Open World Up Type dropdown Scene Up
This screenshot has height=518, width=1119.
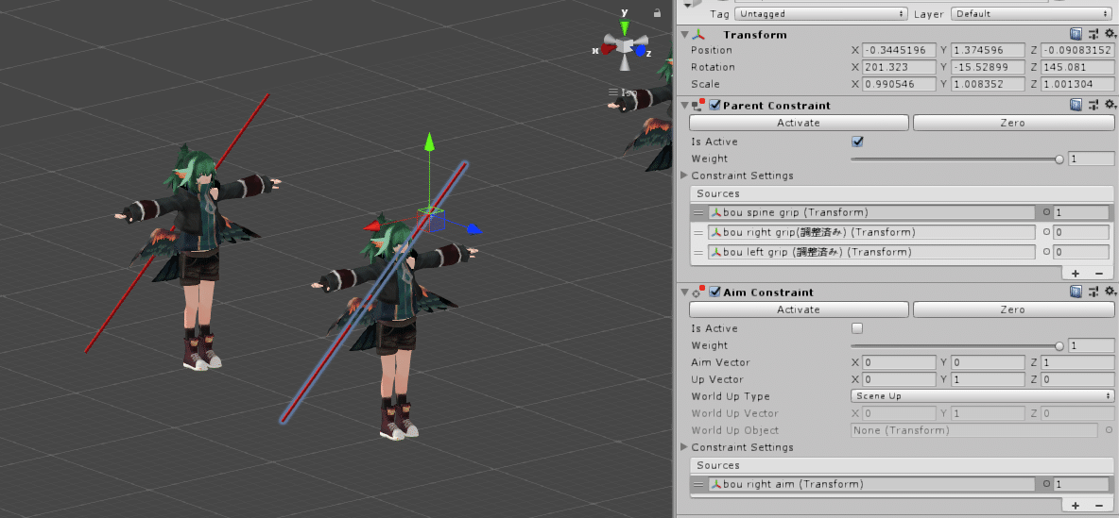[x=982, y=396]
